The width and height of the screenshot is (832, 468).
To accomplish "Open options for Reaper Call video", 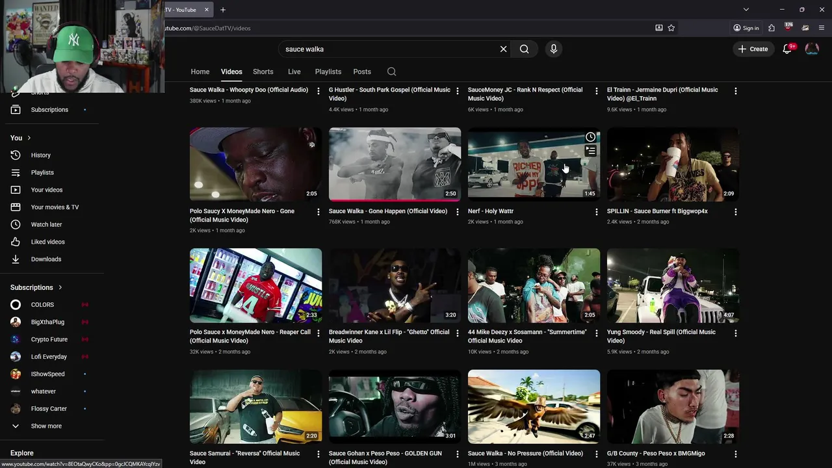I will pyautogui.click(x=318, y=333).
